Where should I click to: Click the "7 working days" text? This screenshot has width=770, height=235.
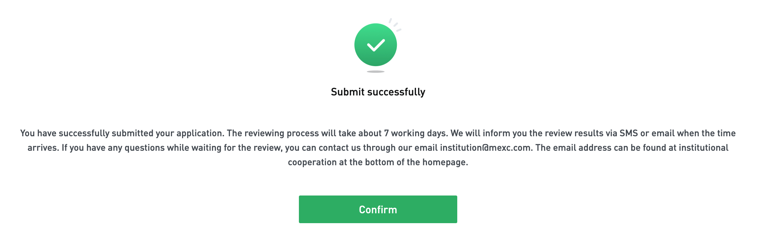point(416,133)
